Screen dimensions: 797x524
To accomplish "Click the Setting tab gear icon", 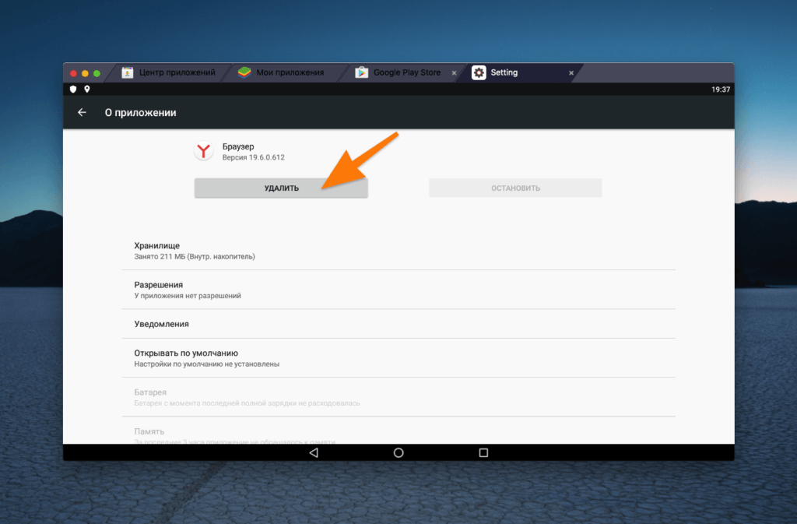I will (x=479, y=72).
